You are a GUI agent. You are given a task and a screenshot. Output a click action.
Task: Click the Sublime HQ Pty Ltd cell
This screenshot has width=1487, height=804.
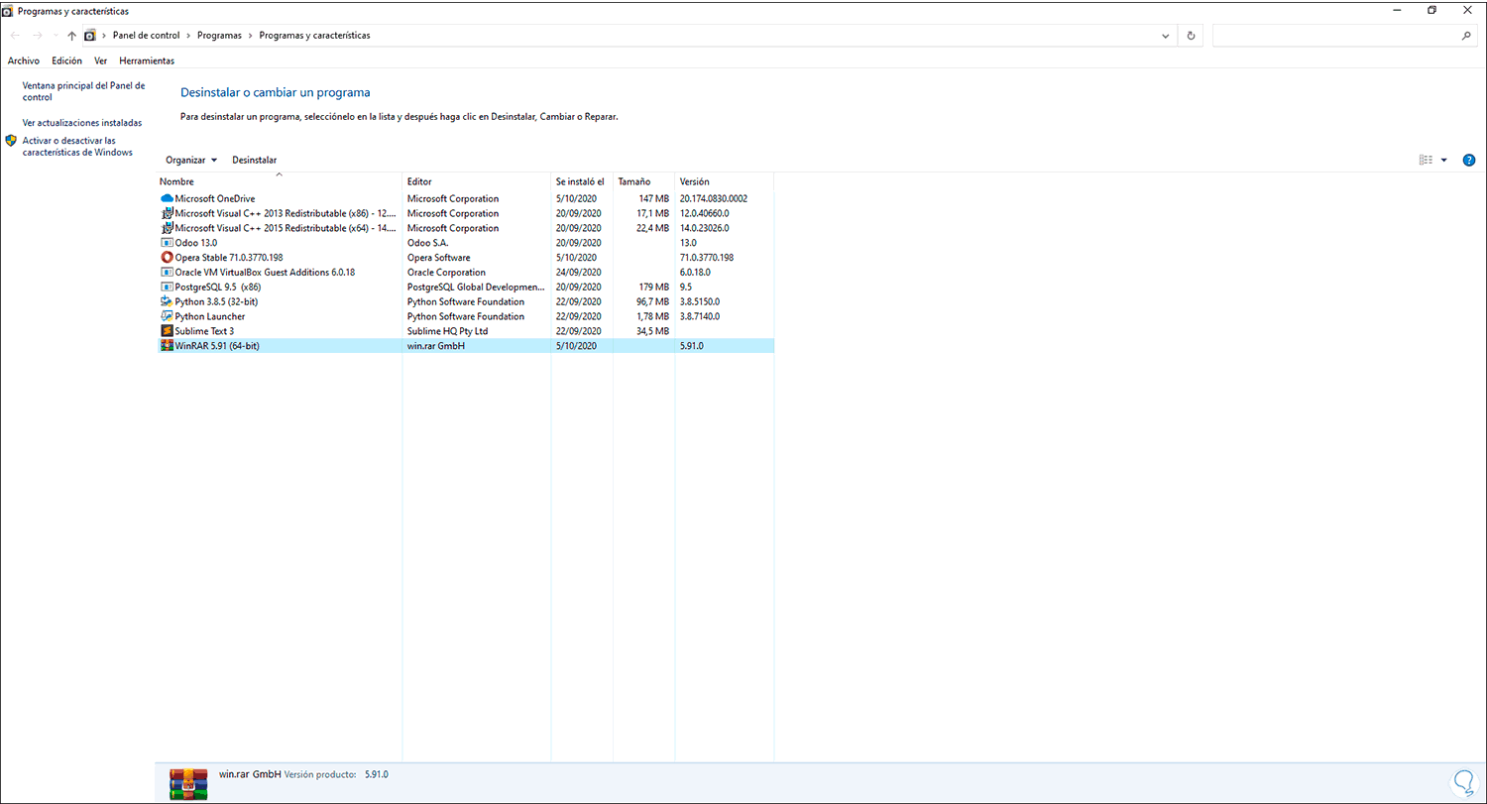tap(447, 331)
